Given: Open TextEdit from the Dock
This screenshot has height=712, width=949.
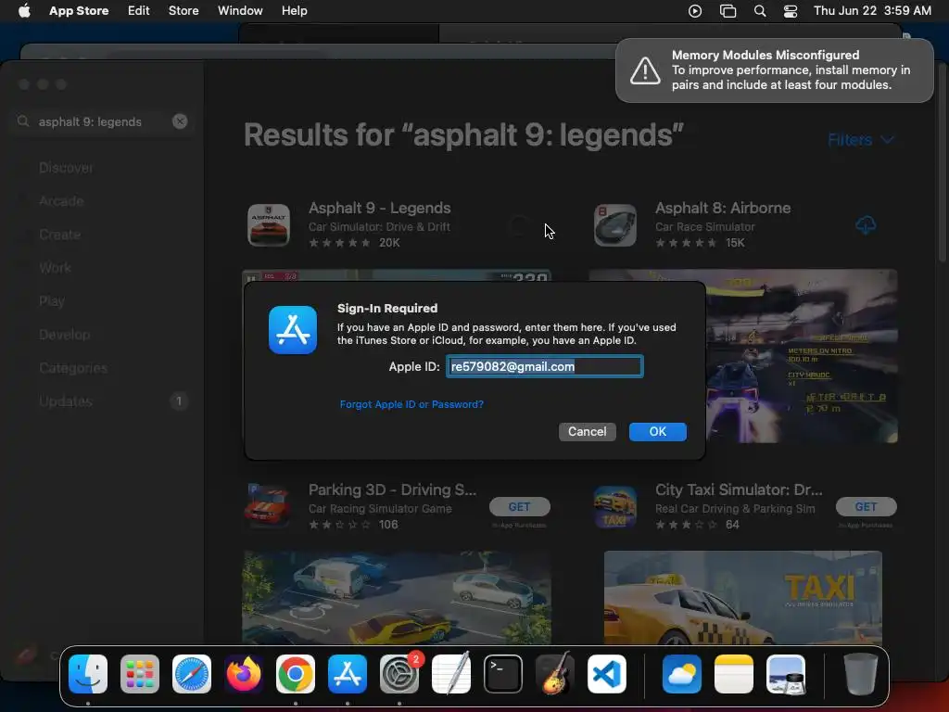Looking at the screenshot, I should [451, 674].
